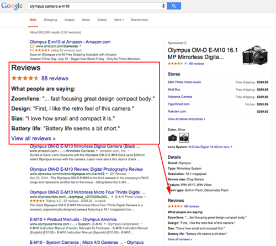Select the silver camera color swatch
Screen dimensions: 276x246
pyautogui.click(x=184, y=138)
